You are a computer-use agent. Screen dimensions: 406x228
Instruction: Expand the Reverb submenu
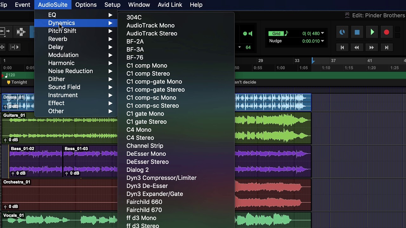[76, 39]
